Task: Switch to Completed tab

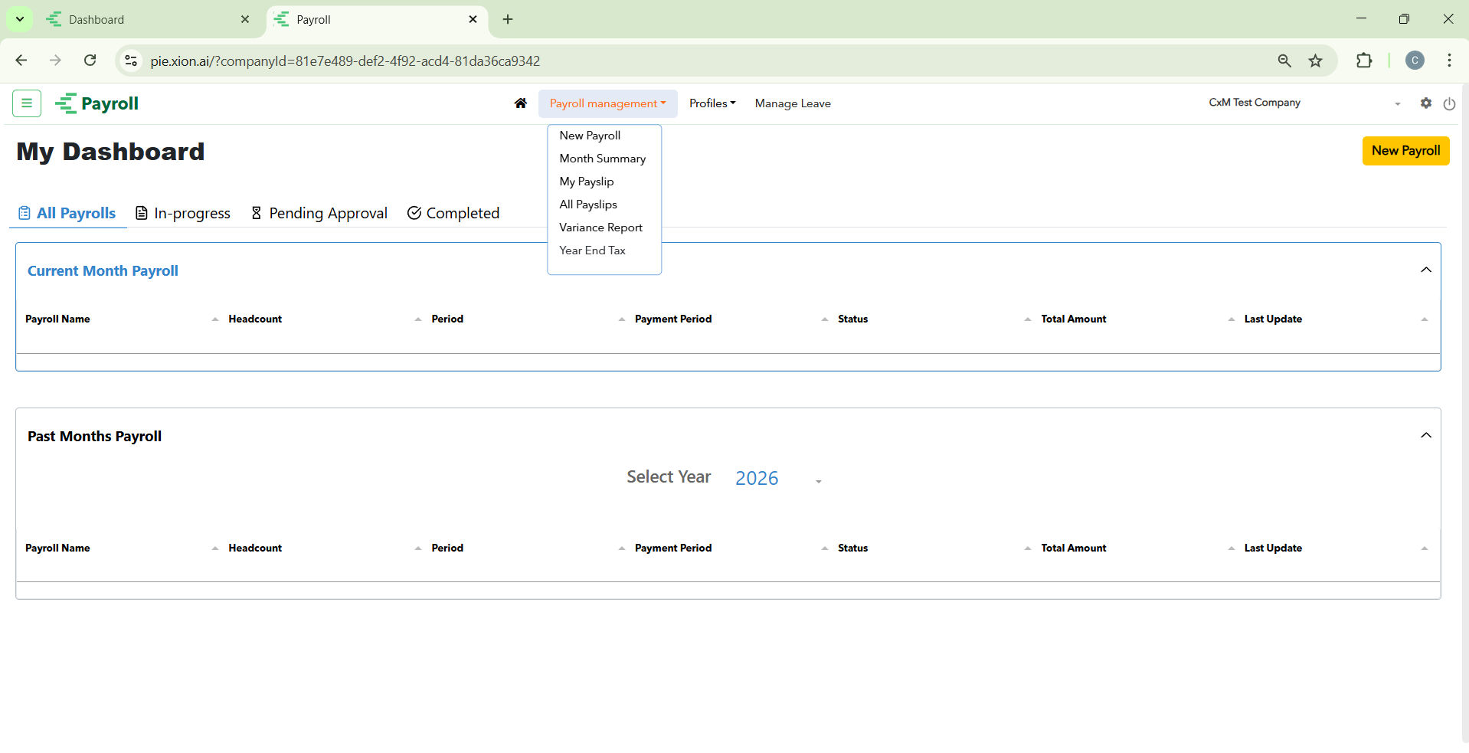Action: pyautogui.click(x=453, y=214)
